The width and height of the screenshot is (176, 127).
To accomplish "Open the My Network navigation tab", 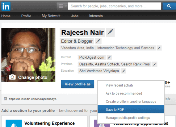I will [x=51, y=16].
